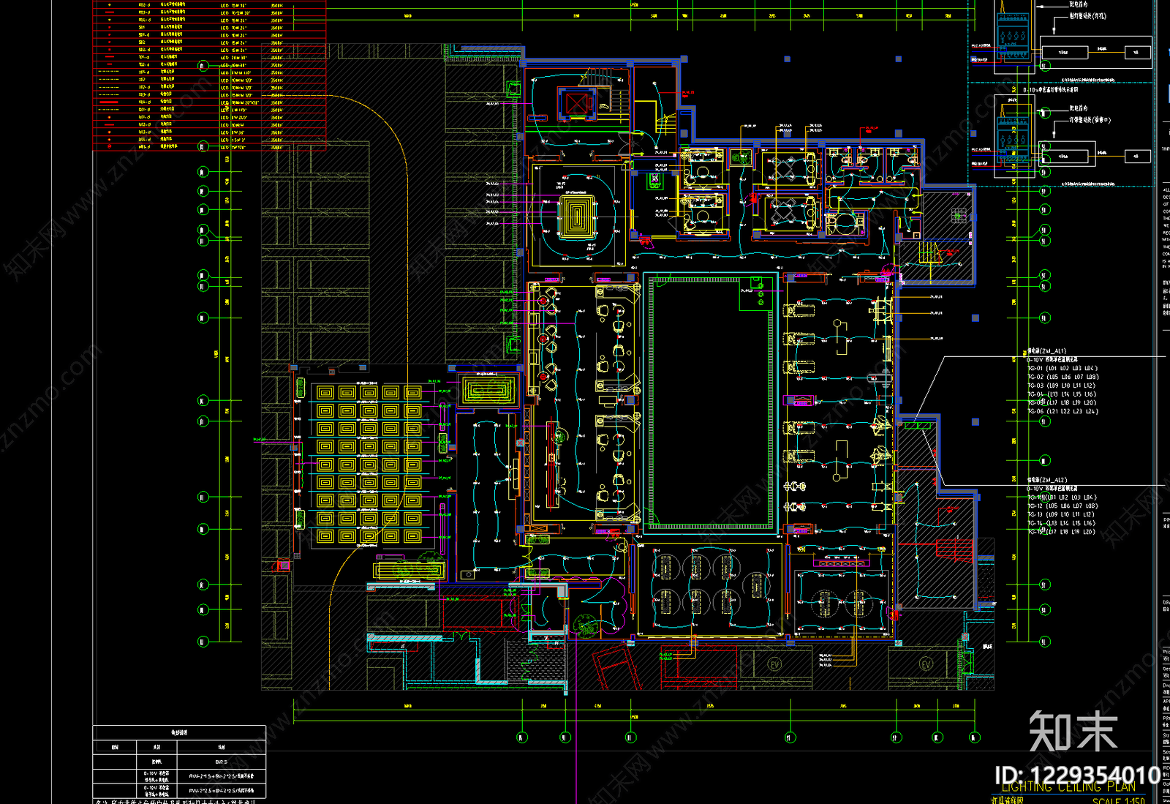Select the TG-06 (L21 L22 L23 L24) label
The height and width of the screenshot is (804, 1170).
coord(1062,411)
